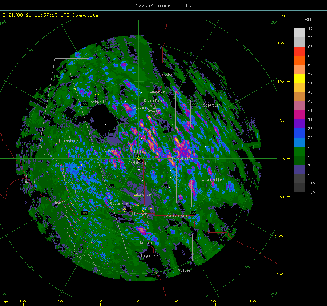Click the white-grey 80 dBZ legend swatch
Screen dimensions: 327x306
click(x=299, y=33)
